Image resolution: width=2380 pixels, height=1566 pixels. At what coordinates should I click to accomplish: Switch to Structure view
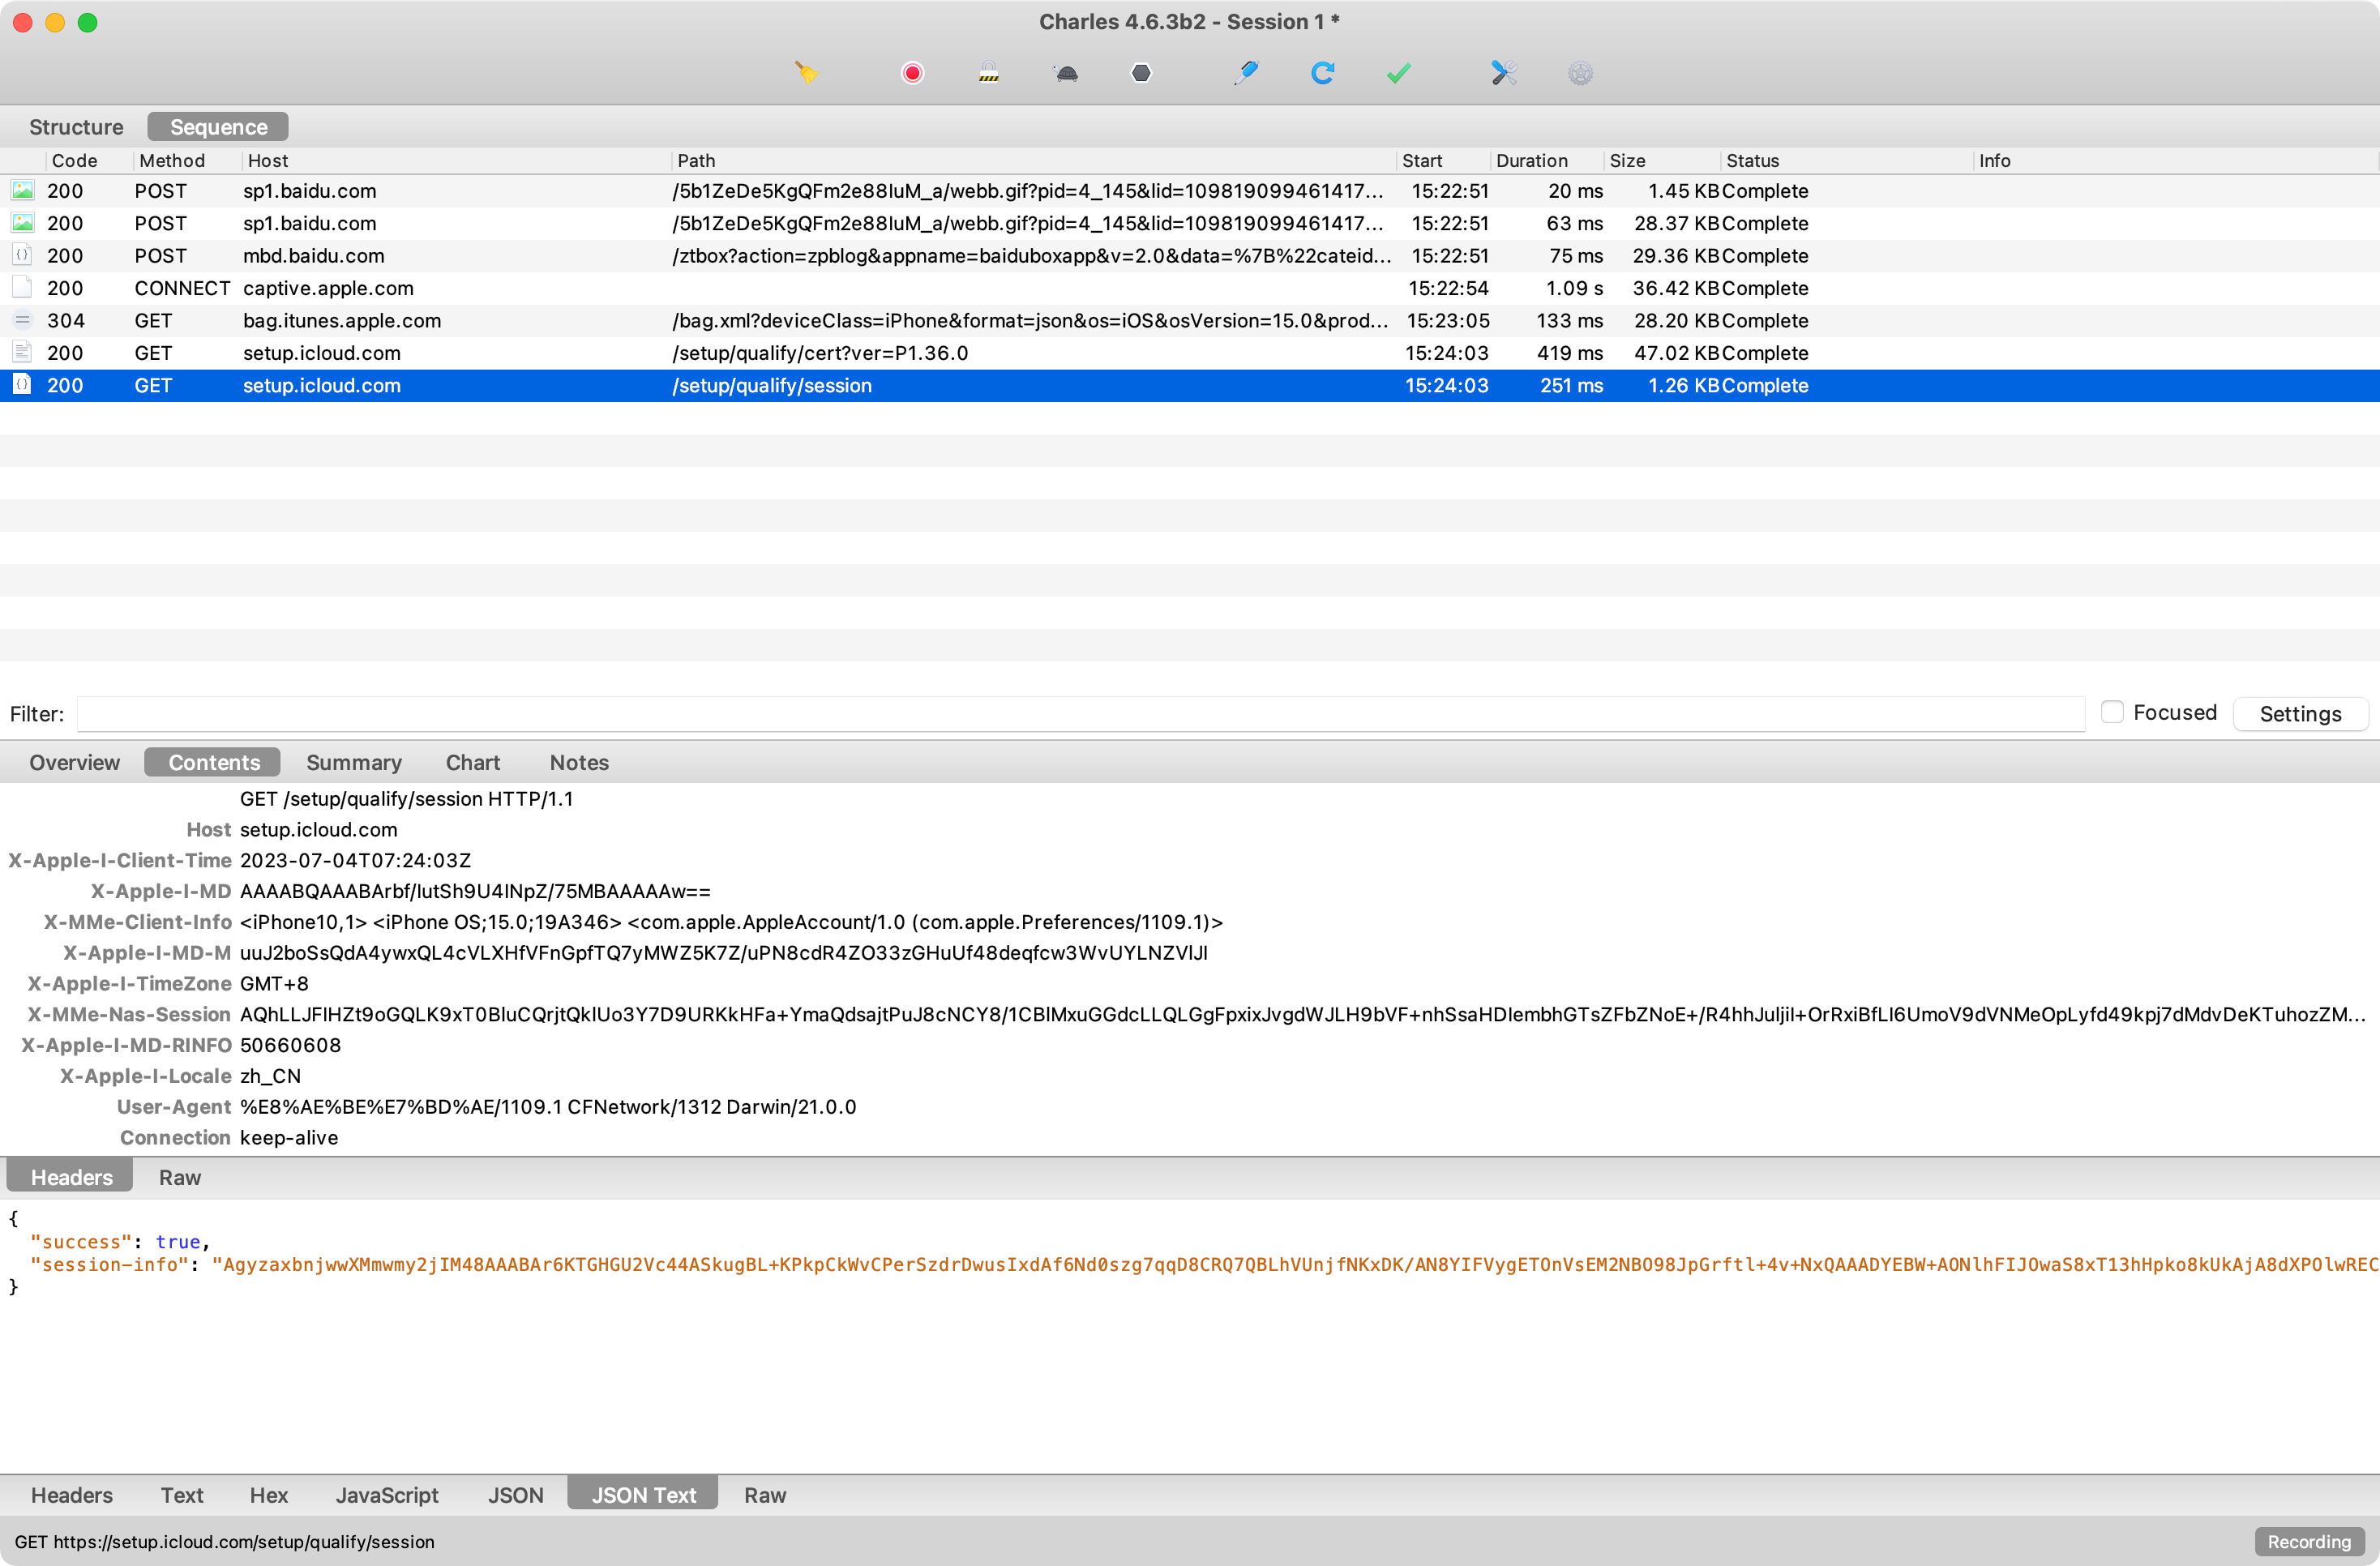tap(76, 127)
